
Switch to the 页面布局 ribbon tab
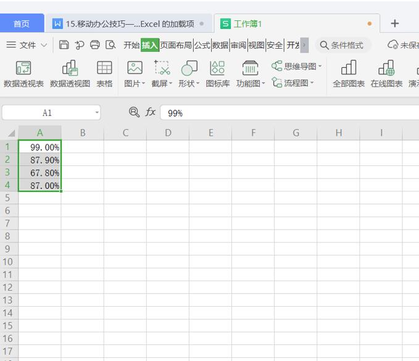176,45
